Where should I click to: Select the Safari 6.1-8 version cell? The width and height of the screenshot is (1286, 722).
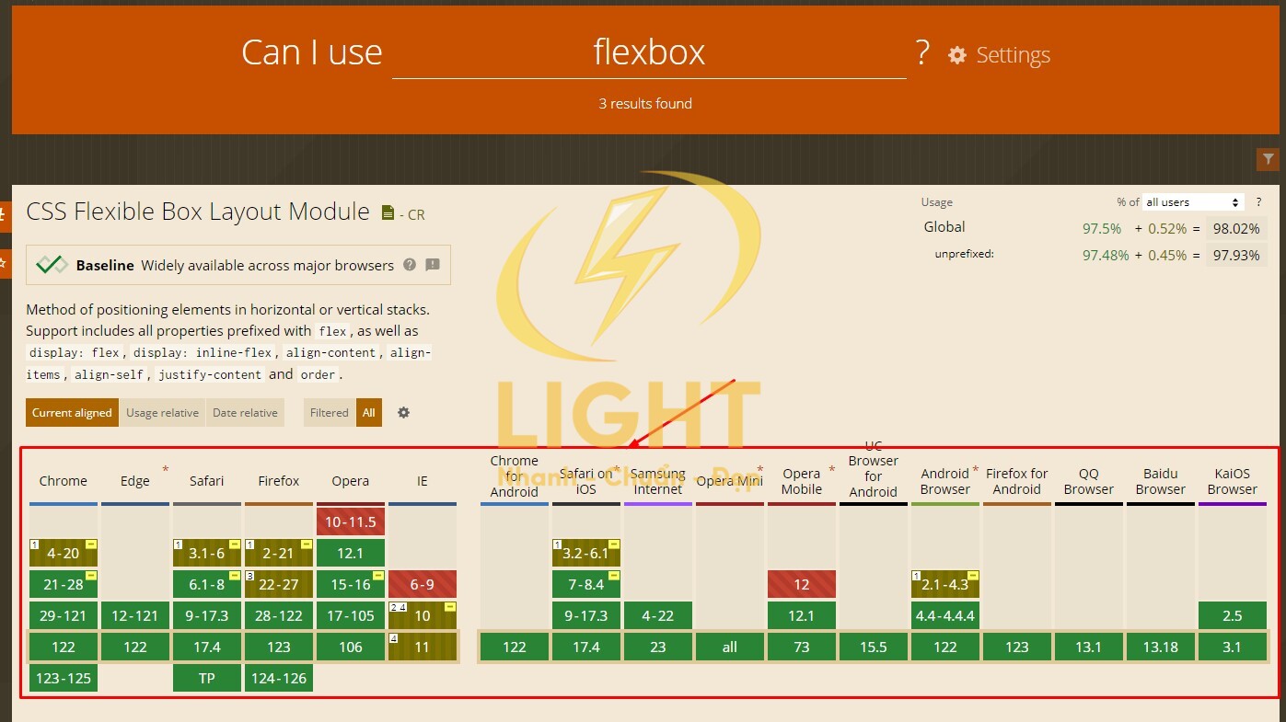click(207, 584)
